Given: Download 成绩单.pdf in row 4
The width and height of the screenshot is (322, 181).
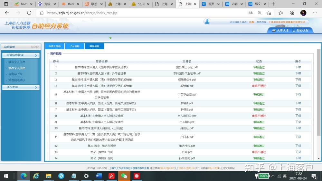Looking at the screenshot, I should tap(298, 86).
